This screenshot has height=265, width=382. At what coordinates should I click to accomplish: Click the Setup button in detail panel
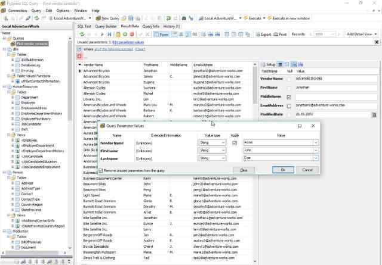(268, 64)
